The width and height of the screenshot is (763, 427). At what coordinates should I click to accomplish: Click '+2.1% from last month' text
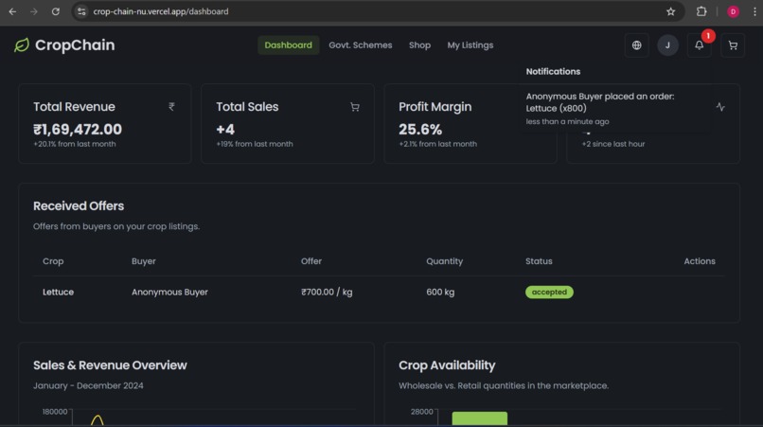438,144
